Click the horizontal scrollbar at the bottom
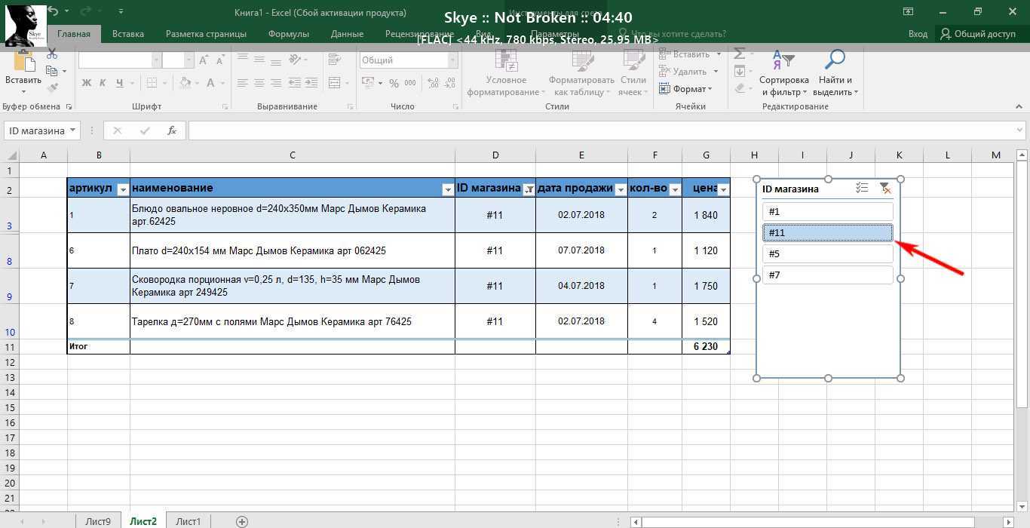 click(x=822, y=521)
